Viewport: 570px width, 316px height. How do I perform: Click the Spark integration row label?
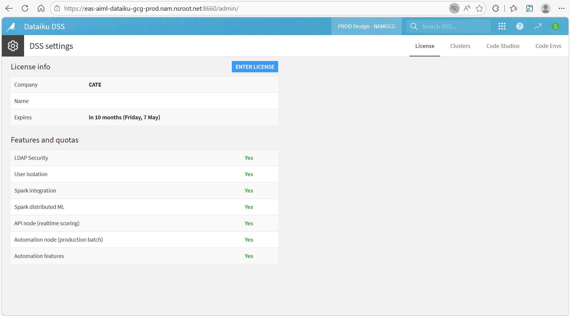tap(35, 191)
